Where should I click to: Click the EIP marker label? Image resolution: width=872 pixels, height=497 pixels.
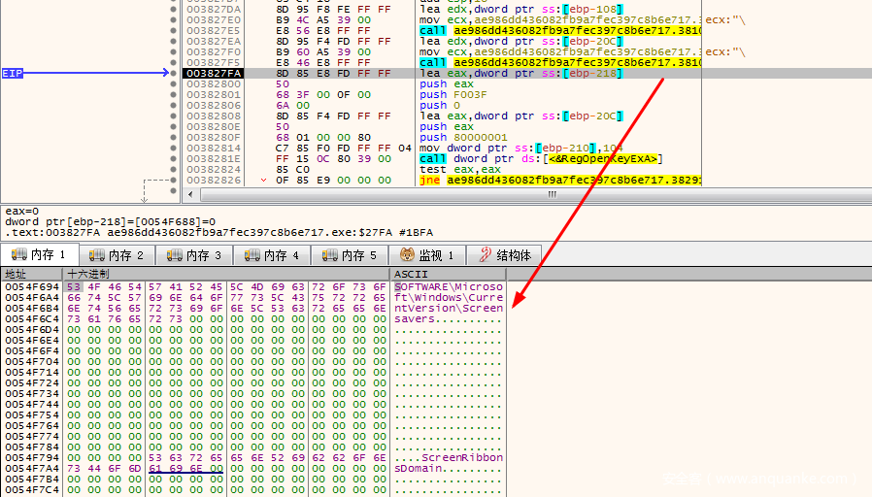tap(13, 73)
